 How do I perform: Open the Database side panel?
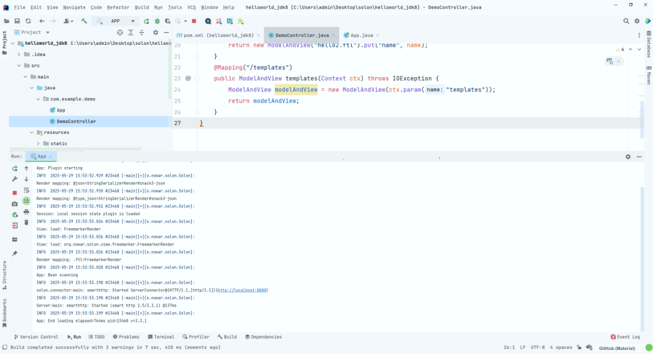point(649,44)
